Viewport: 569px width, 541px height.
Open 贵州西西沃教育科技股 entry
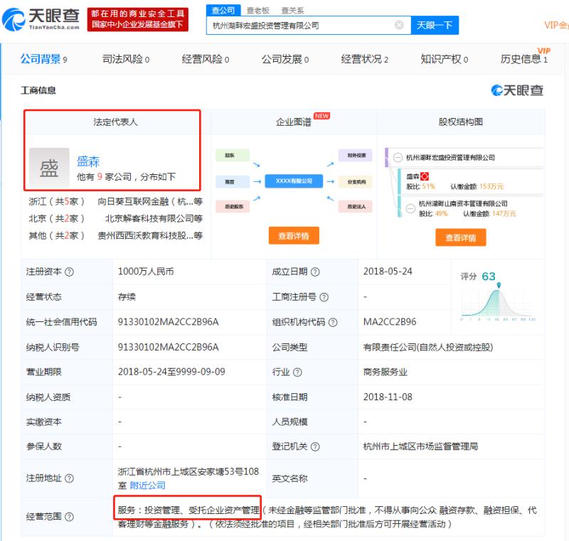(x=150, y=236)
